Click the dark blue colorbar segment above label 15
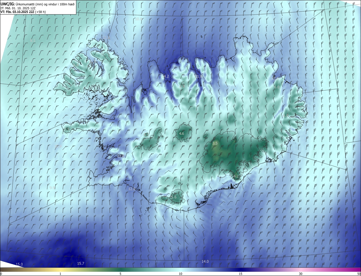 coord(241,270)
